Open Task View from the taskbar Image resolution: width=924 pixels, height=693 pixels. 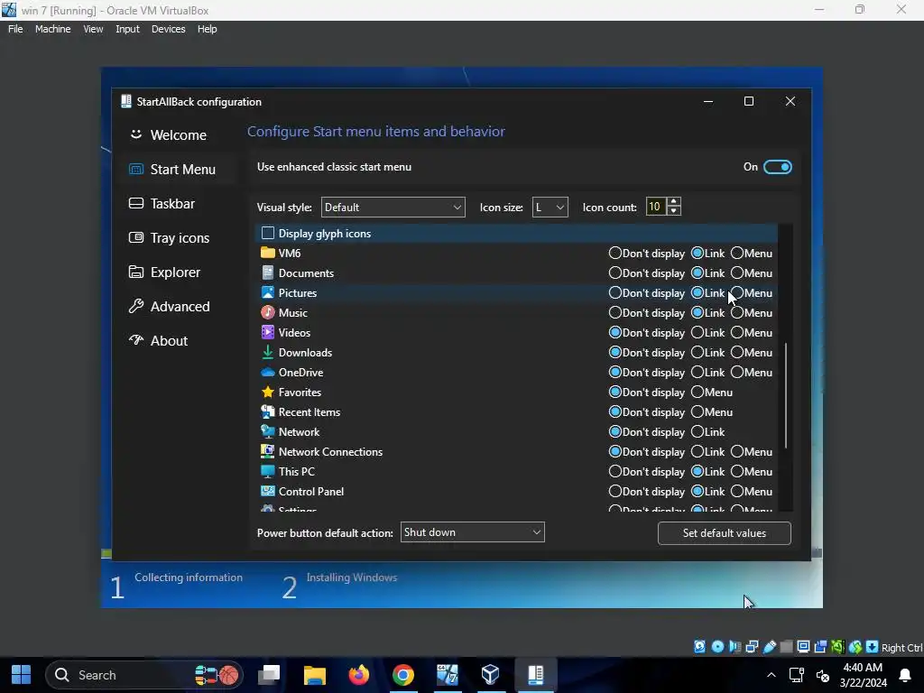click(x=269, y=675)
